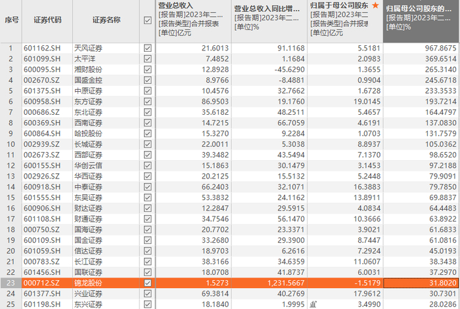The image size is (460, 309).
Task: Click profit growth value 28.0286
Action: pos(443,304)
